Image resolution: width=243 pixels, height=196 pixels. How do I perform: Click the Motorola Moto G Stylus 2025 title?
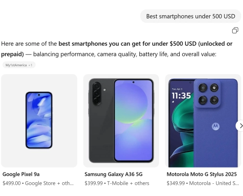[202, 174]
